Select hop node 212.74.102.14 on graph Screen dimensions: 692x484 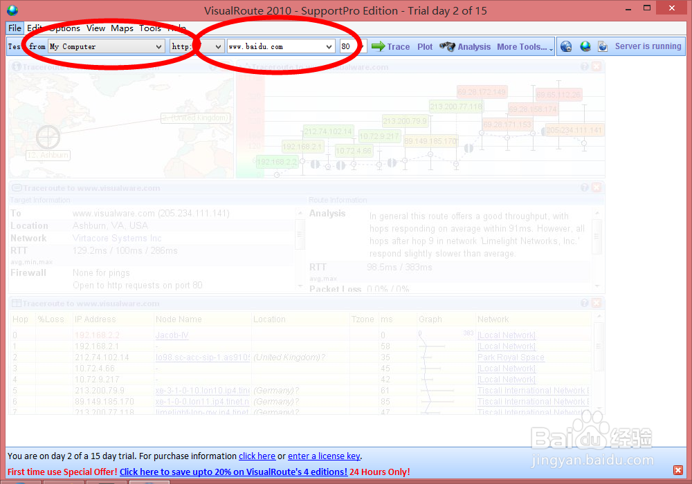[x=328, y=131]
